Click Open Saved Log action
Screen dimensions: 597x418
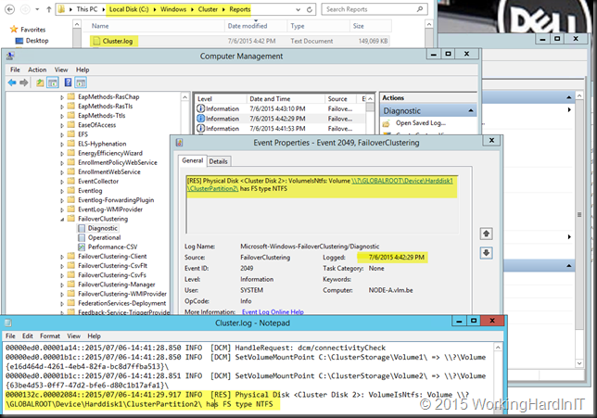pos(420,123)
